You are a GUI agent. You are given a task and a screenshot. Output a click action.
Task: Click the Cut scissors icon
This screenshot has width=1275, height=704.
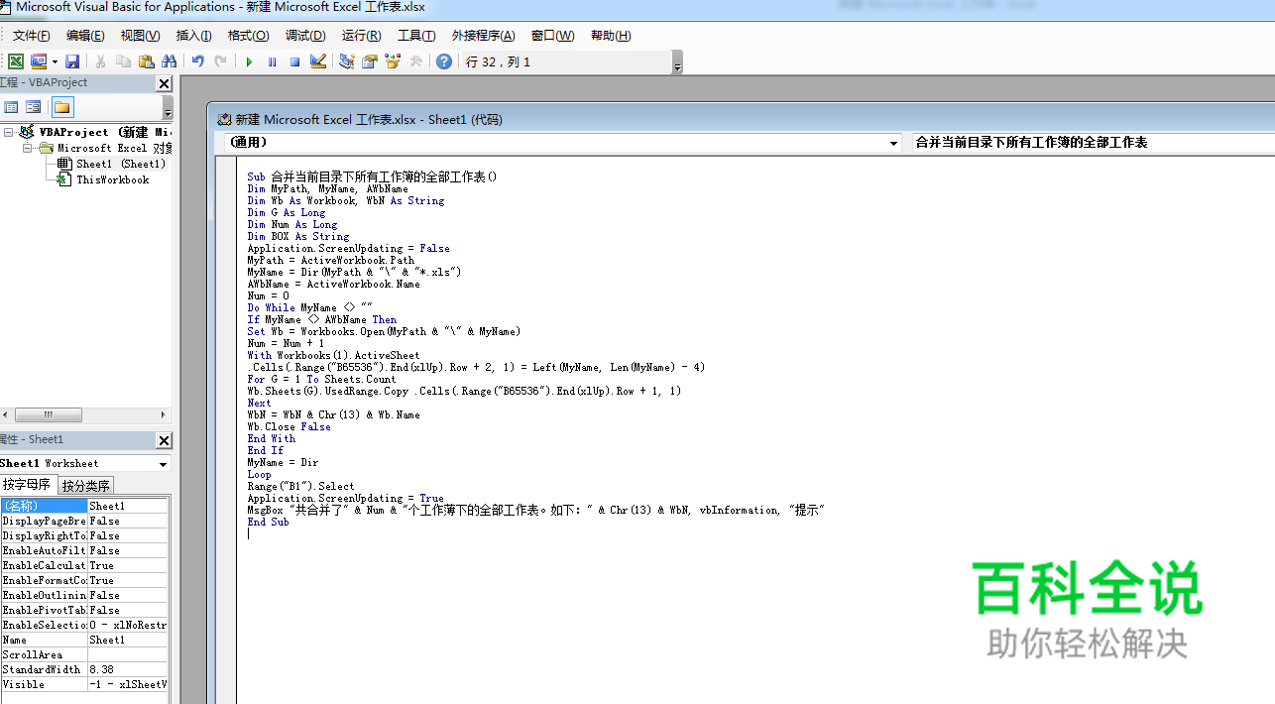pyautogui.click(x=101, y=61)
